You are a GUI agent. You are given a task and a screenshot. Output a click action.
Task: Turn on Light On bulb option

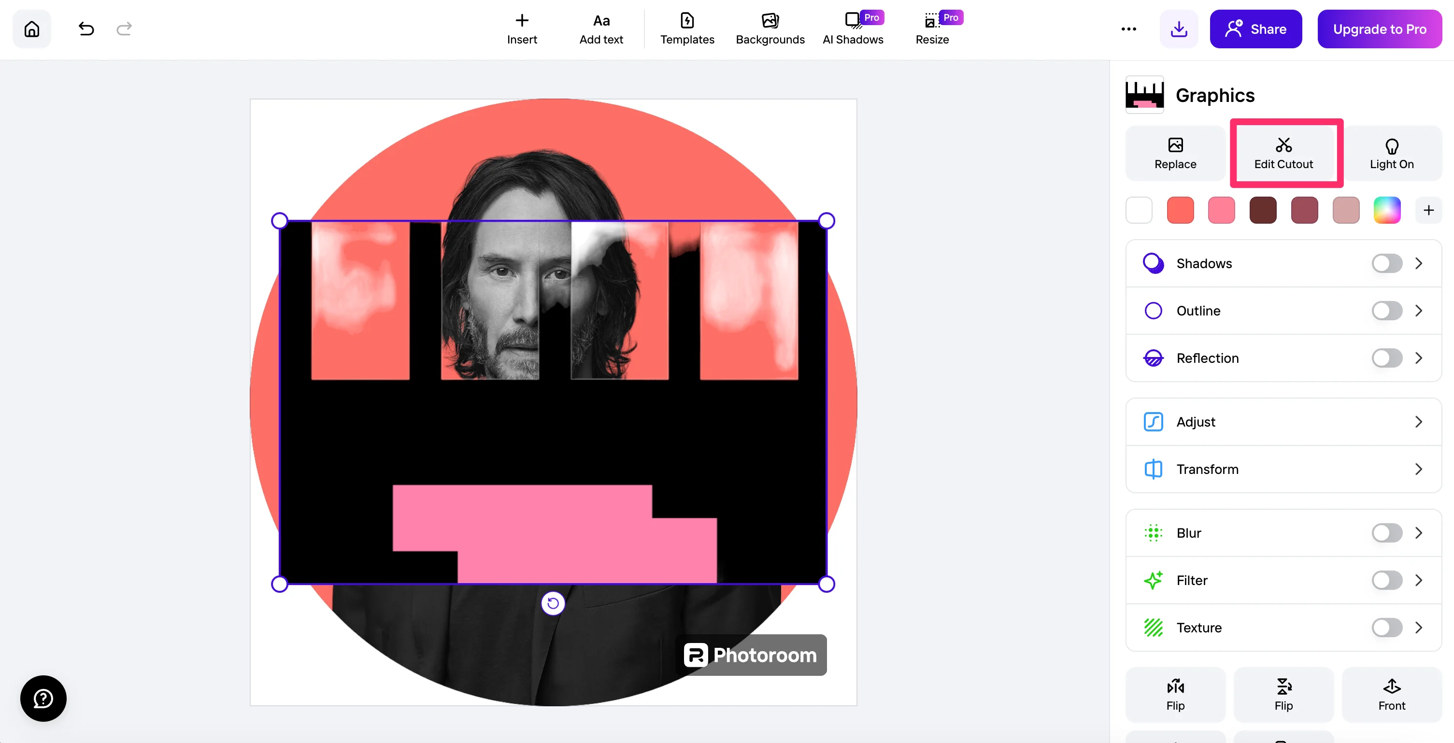tap(1391, 153)
